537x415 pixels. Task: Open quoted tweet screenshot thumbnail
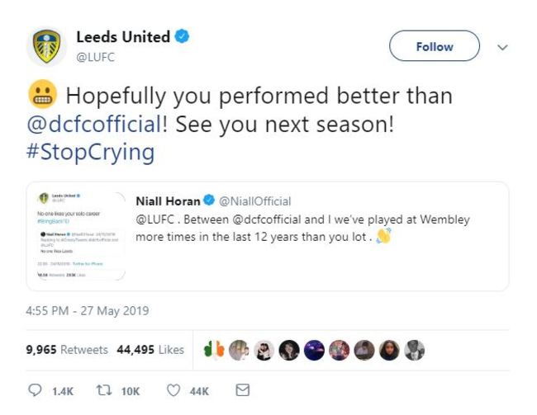coord(78,236)
